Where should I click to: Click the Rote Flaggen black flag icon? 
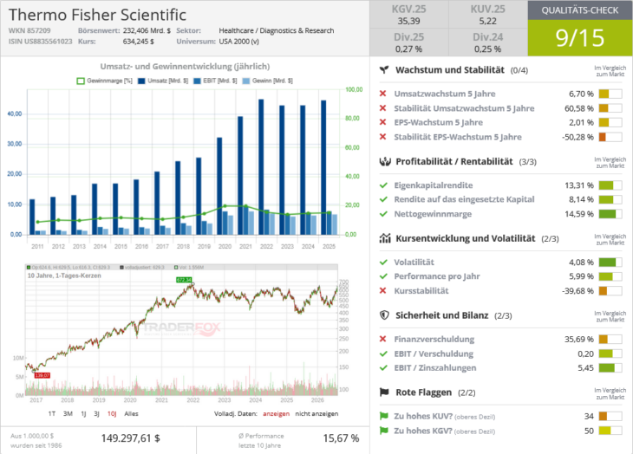384,392
